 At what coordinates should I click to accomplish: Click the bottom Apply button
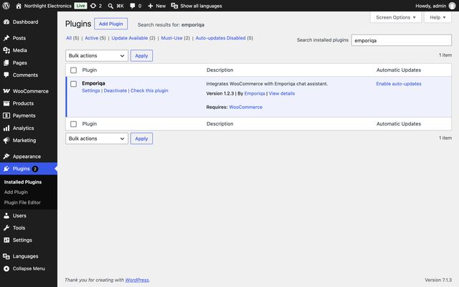[141, 138]
